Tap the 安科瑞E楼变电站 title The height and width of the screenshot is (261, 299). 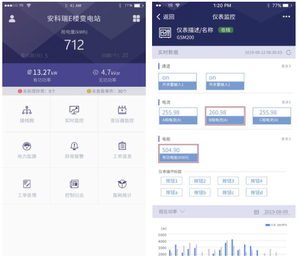tap(74, 18)
